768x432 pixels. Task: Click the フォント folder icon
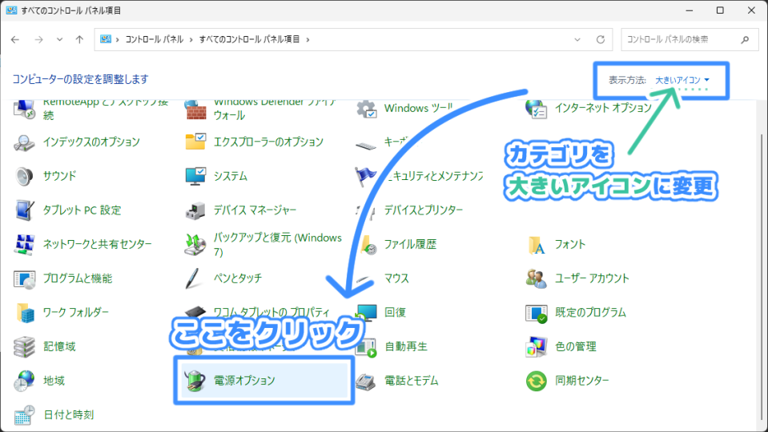pyautogui.click(x=537, y=245)
